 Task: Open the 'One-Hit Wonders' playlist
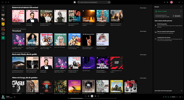click(x=18, y=16)
